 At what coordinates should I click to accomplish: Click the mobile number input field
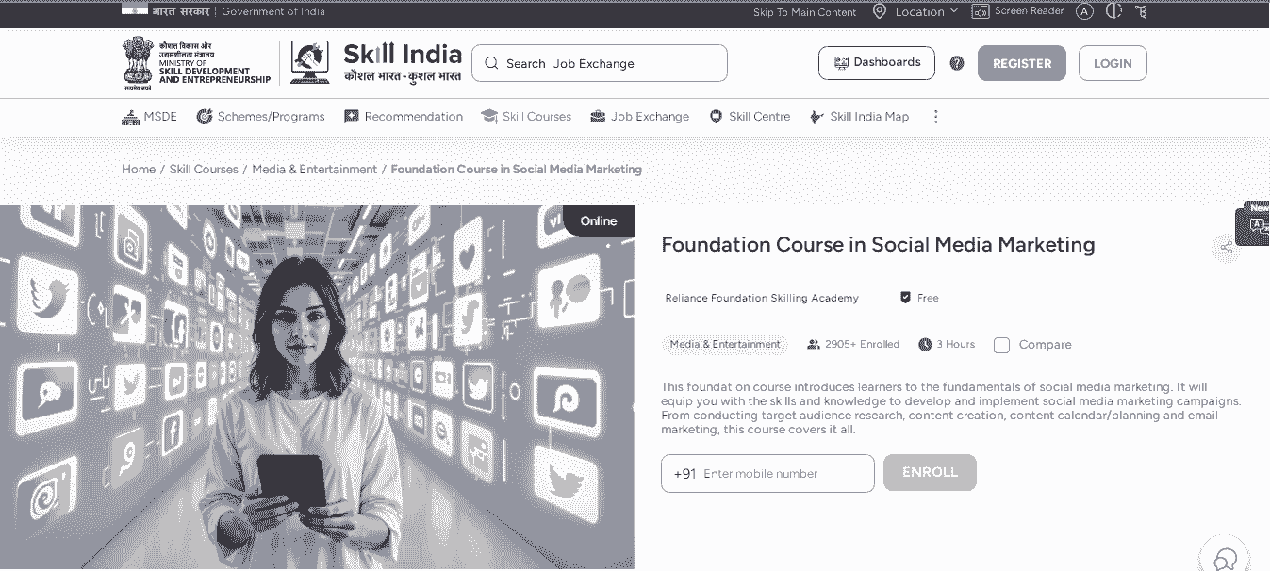767,473
